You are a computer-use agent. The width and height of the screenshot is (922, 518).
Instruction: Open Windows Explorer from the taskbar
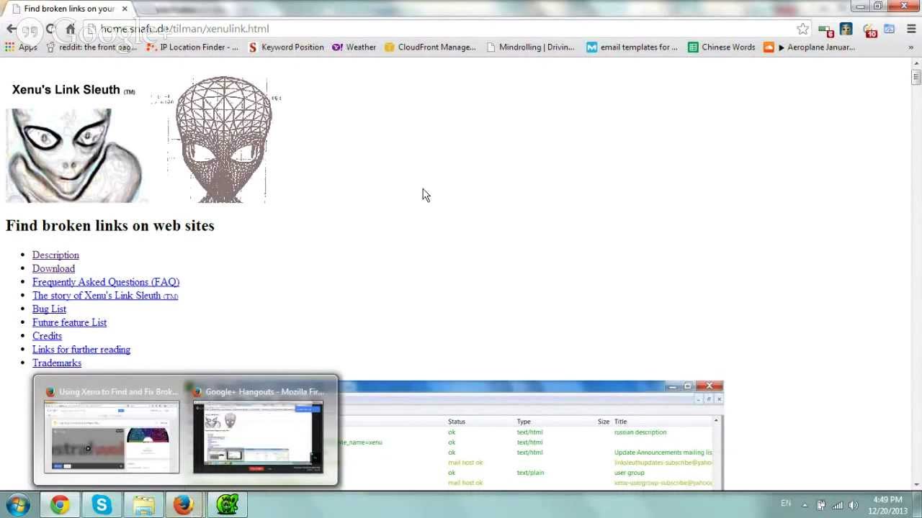pyautogui.click(x=143, y=505)
